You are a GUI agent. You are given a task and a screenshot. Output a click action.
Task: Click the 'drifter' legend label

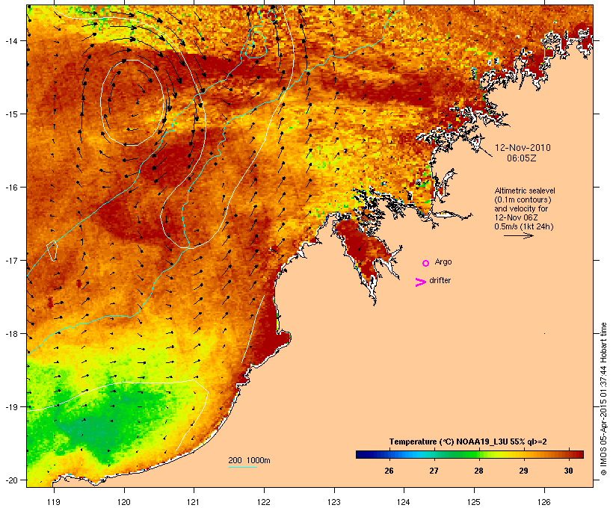click(x=440, y=280)
